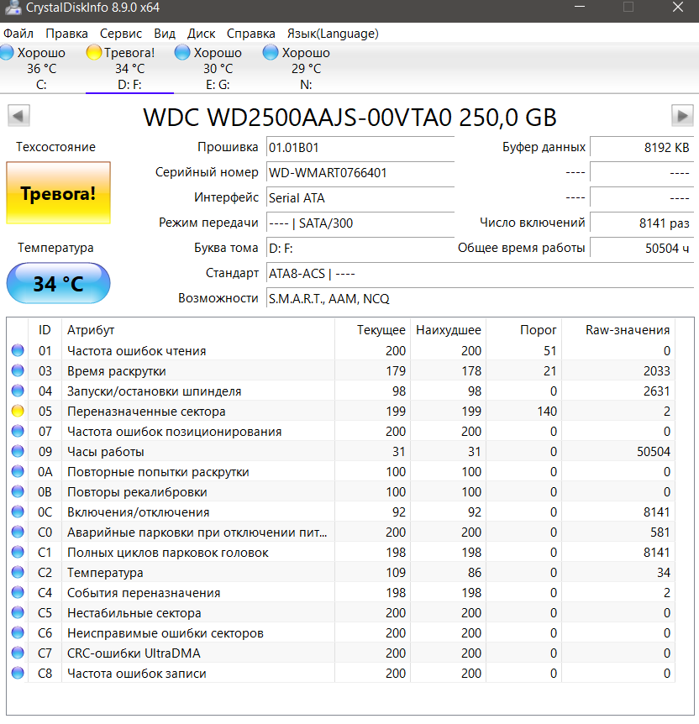The width and height of the screenshot is (699, 724).
Task: Open the Диск menu
Action: point(201,34)
